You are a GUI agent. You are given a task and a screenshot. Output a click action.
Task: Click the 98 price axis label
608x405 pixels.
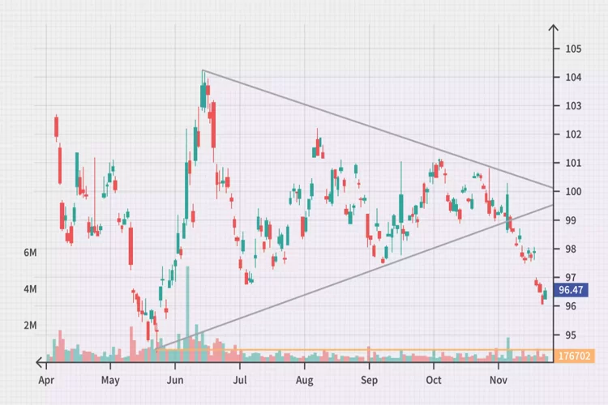point(571,249)
